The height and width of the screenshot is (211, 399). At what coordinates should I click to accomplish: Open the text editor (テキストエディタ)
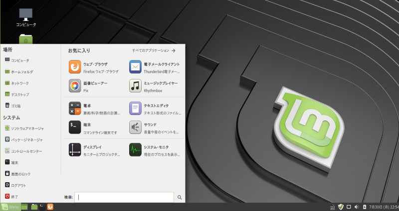coord(155,109)
